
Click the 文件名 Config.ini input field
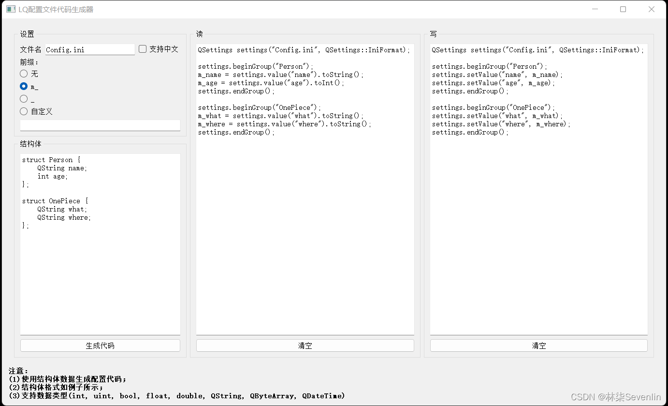click(x=90, y=49)
